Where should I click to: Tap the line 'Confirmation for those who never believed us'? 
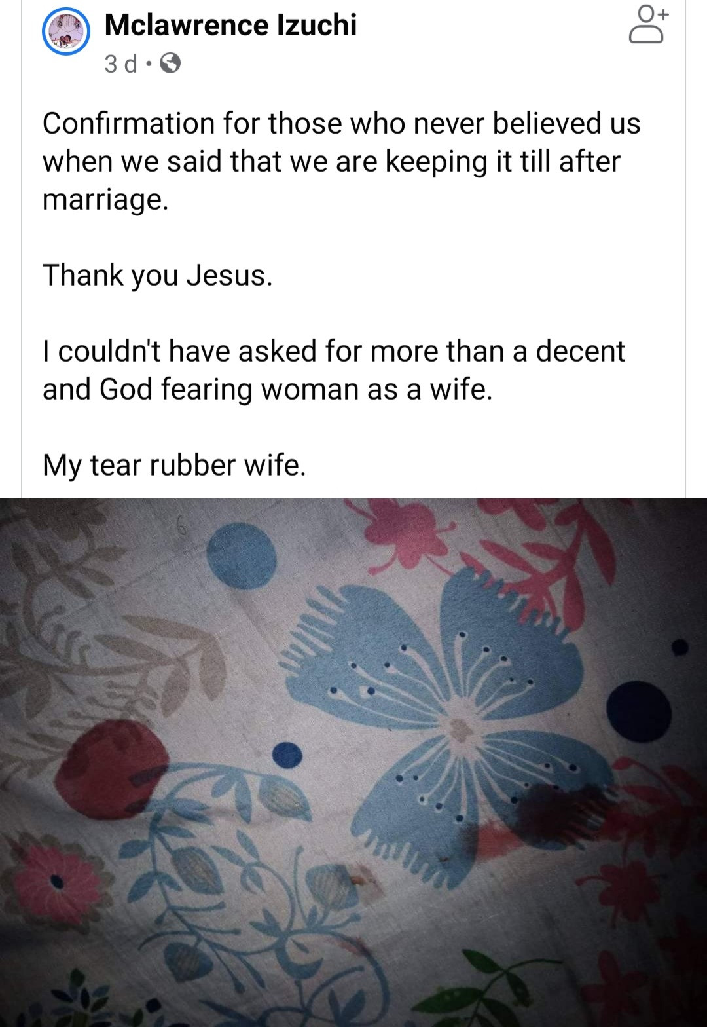(x=341, y=123)
